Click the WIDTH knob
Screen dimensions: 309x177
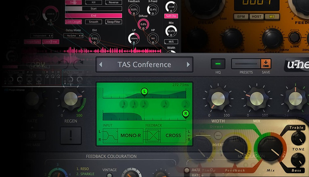[x=218, y=99]
